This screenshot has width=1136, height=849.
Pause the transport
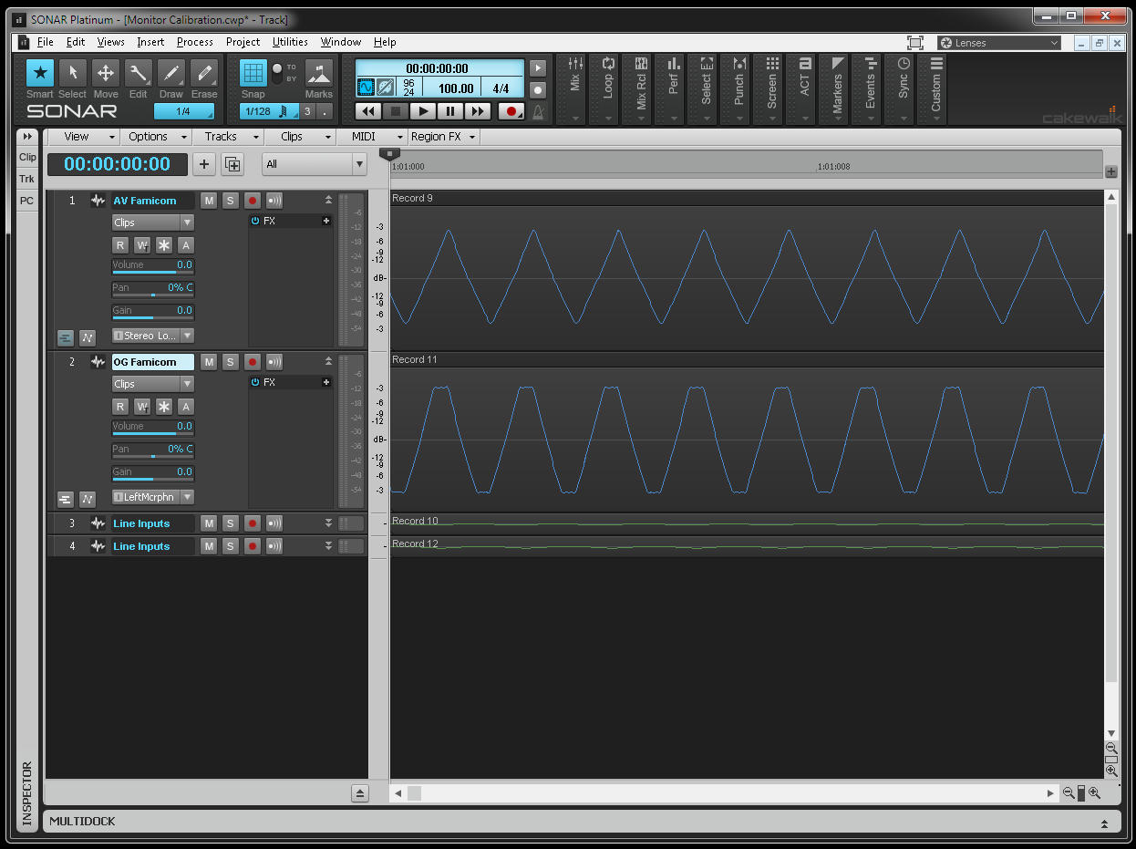449,111
